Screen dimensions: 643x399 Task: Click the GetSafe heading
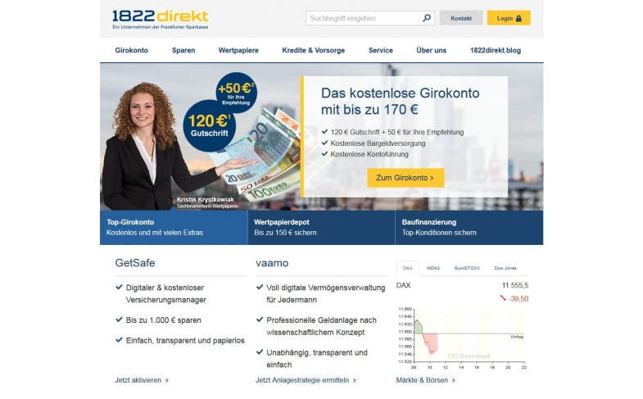coord(135,263)
